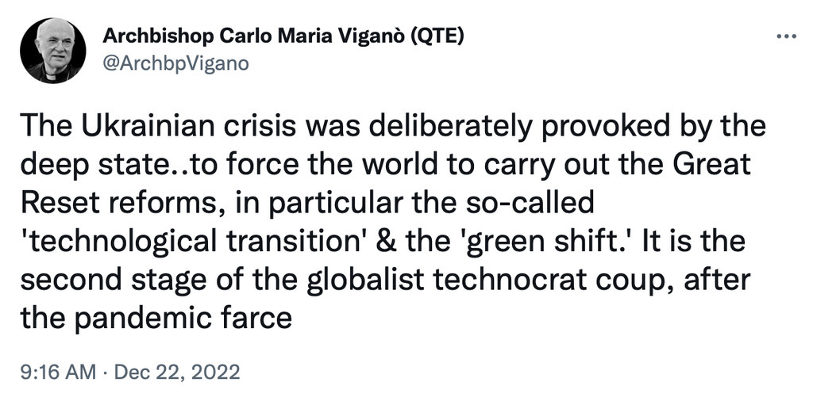Open the tweet's three-dot more options menu
Image resolution: width=813 pixels, height=401 pixels.
click(785, 36)
